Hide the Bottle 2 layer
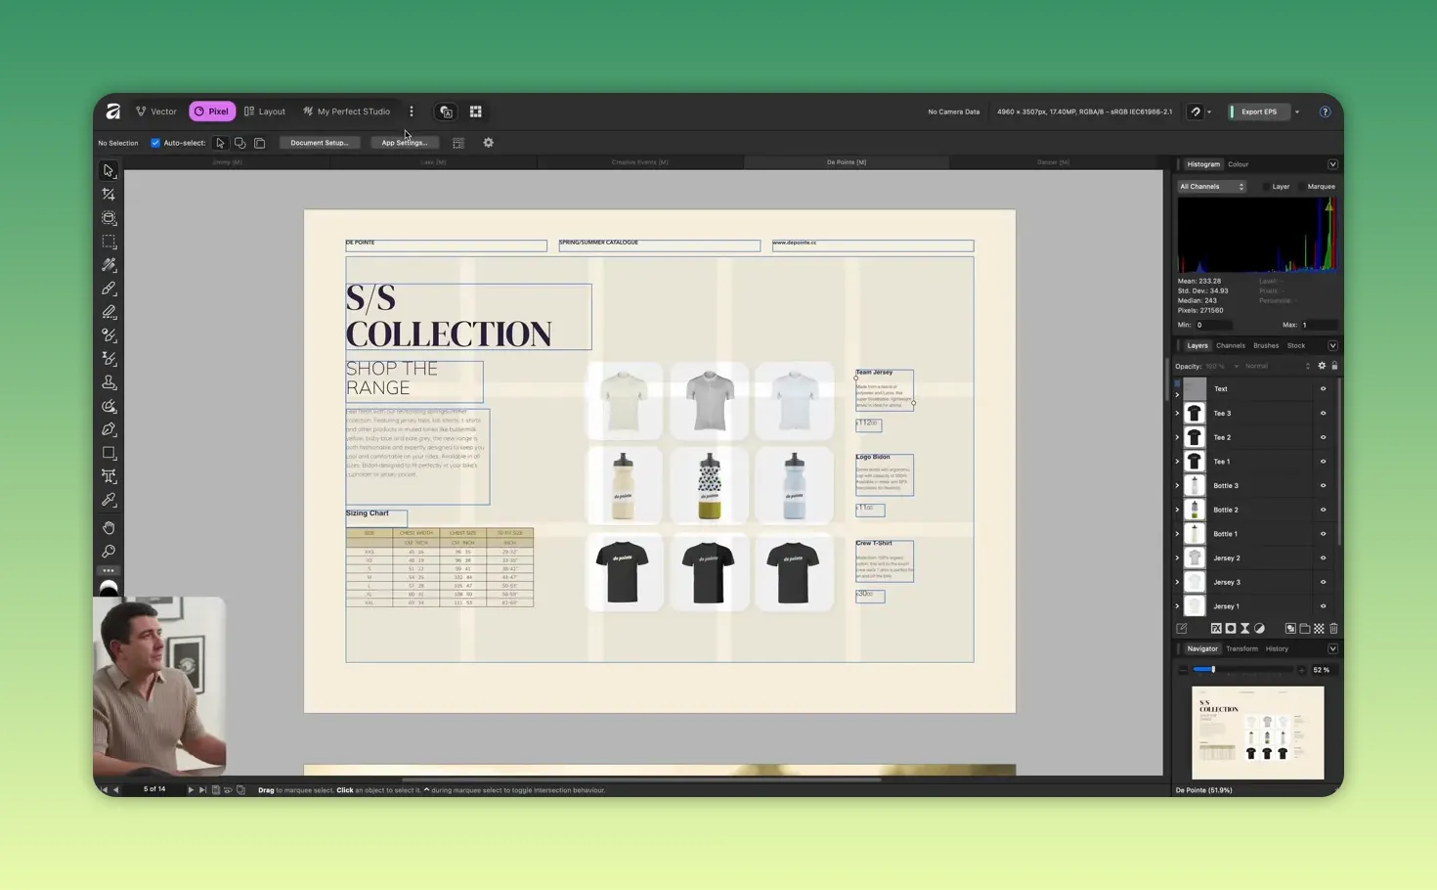The image size is (1437, 890). [1323, 510]
